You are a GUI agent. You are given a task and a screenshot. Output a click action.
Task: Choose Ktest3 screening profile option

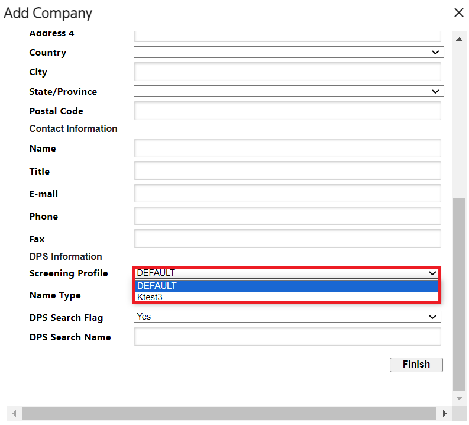[x=287, y=297]
